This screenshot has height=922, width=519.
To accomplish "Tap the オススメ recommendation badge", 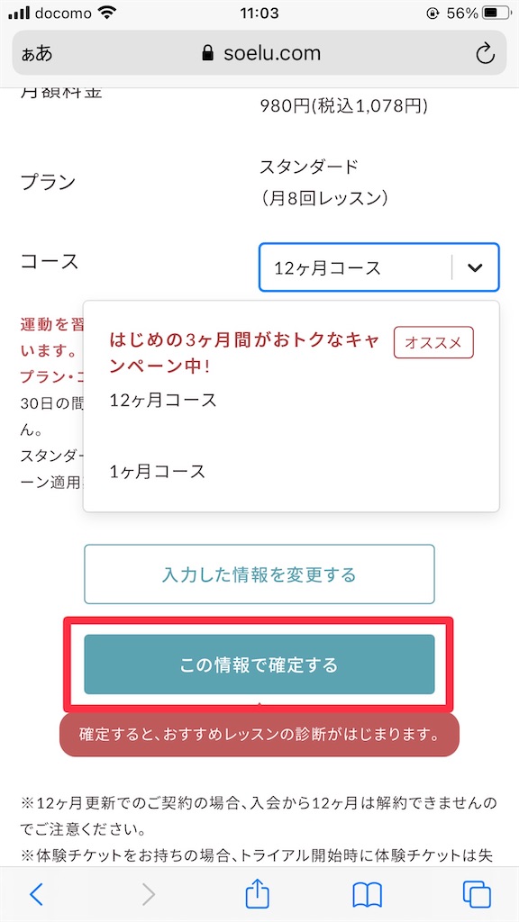I will pos(433,343).
